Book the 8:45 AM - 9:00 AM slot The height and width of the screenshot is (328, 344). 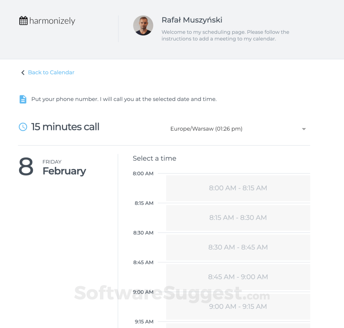[238, 277]
